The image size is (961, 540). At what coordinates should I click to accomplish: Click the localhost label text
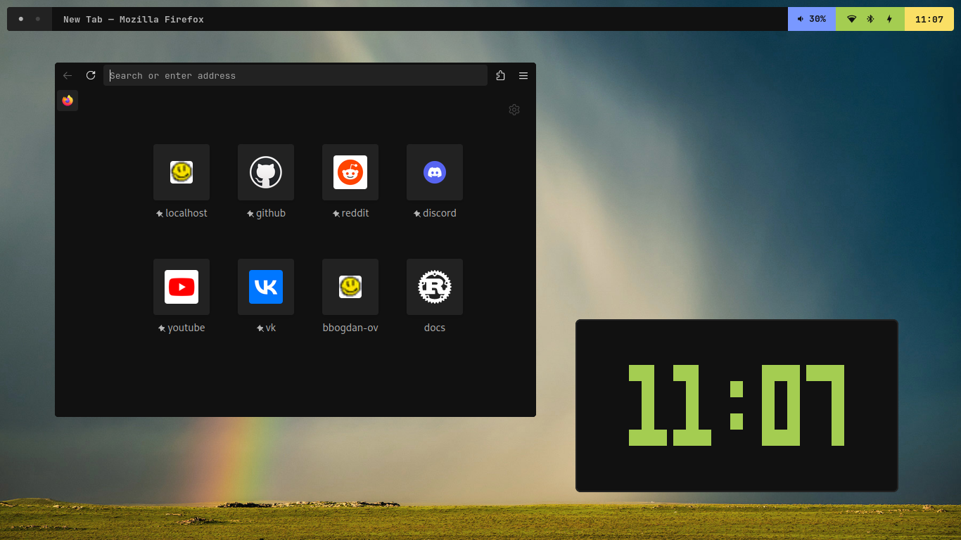click(186, 213)
